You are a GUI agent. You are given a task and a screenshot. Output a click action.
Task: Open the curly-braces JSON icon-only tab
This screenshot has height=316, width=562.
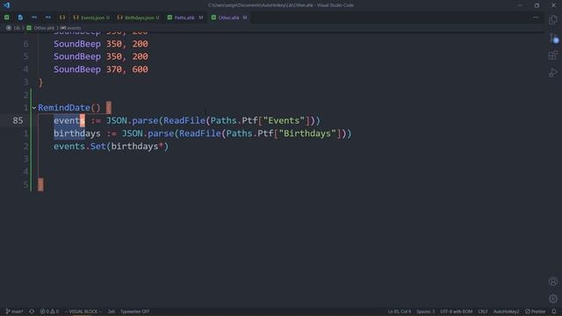62,18
